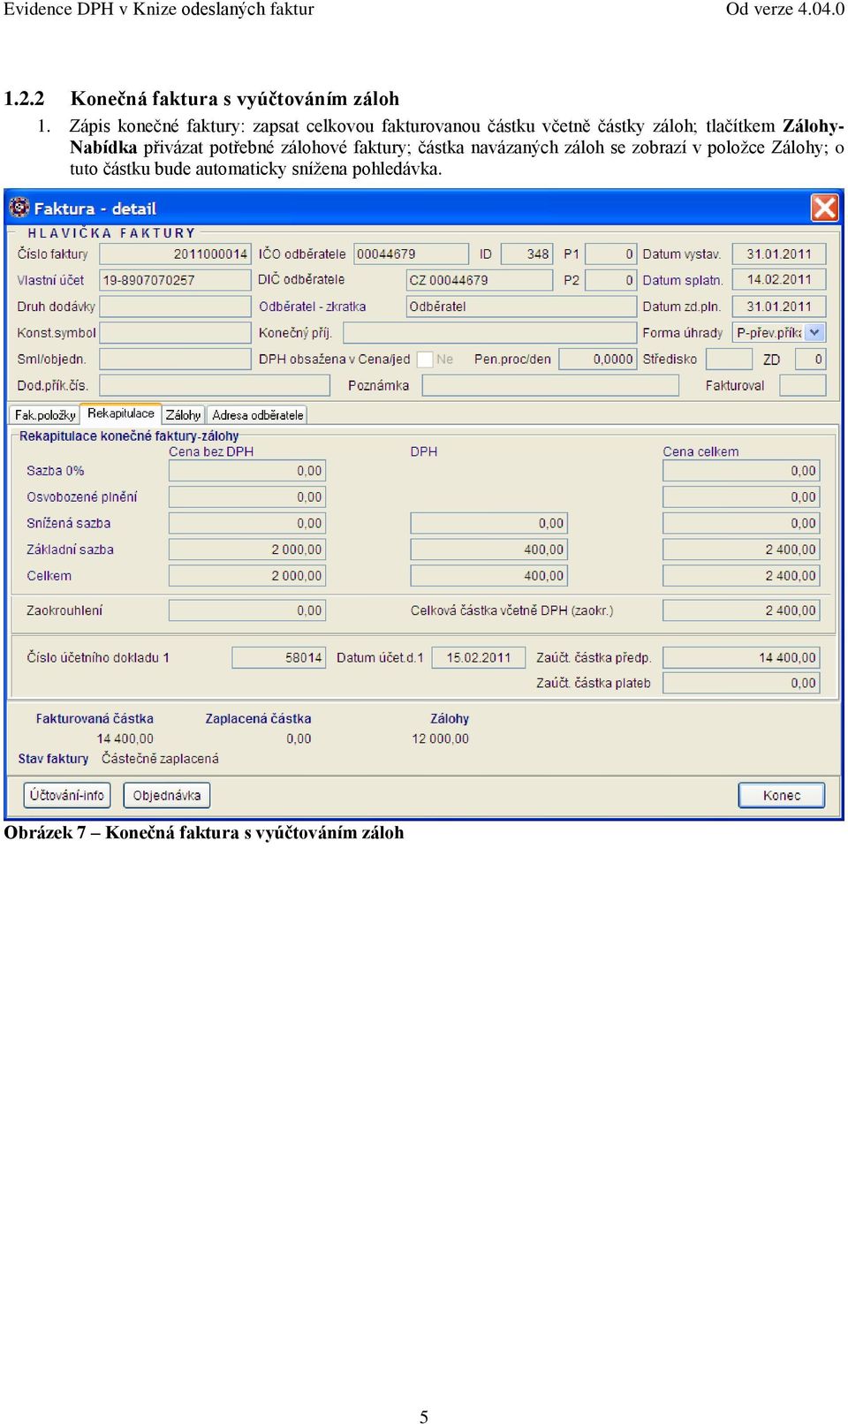Image resolution: width=848 pixels, height=1424 pixels.
Task: Click the Datum vystav. field
Action: pyautogui.click(x=779, y=254)
